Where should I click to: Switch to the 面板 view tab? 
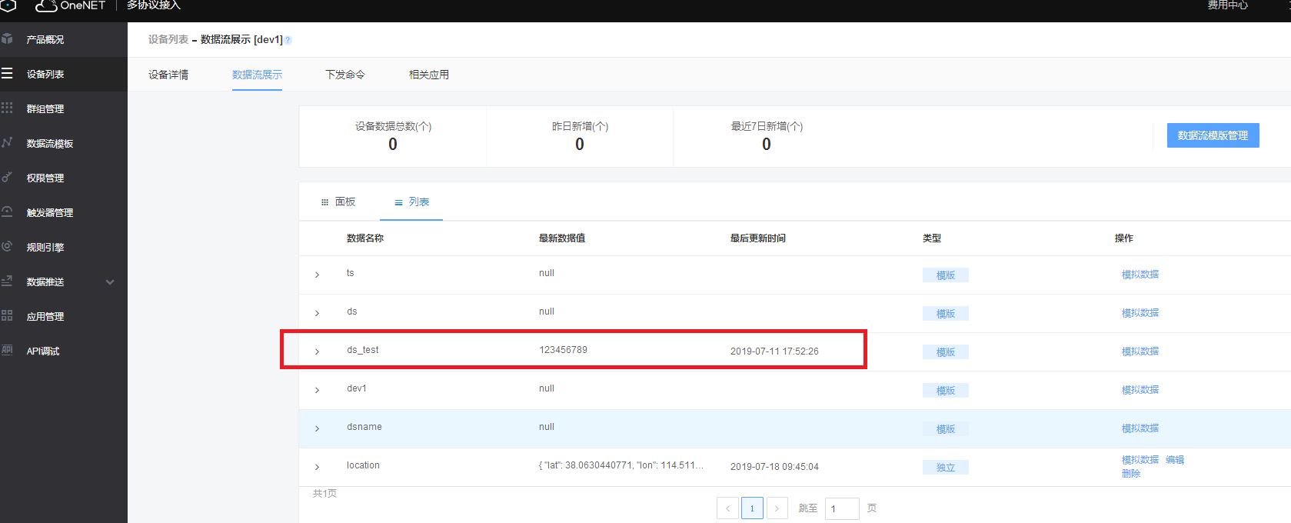(338, 202)
